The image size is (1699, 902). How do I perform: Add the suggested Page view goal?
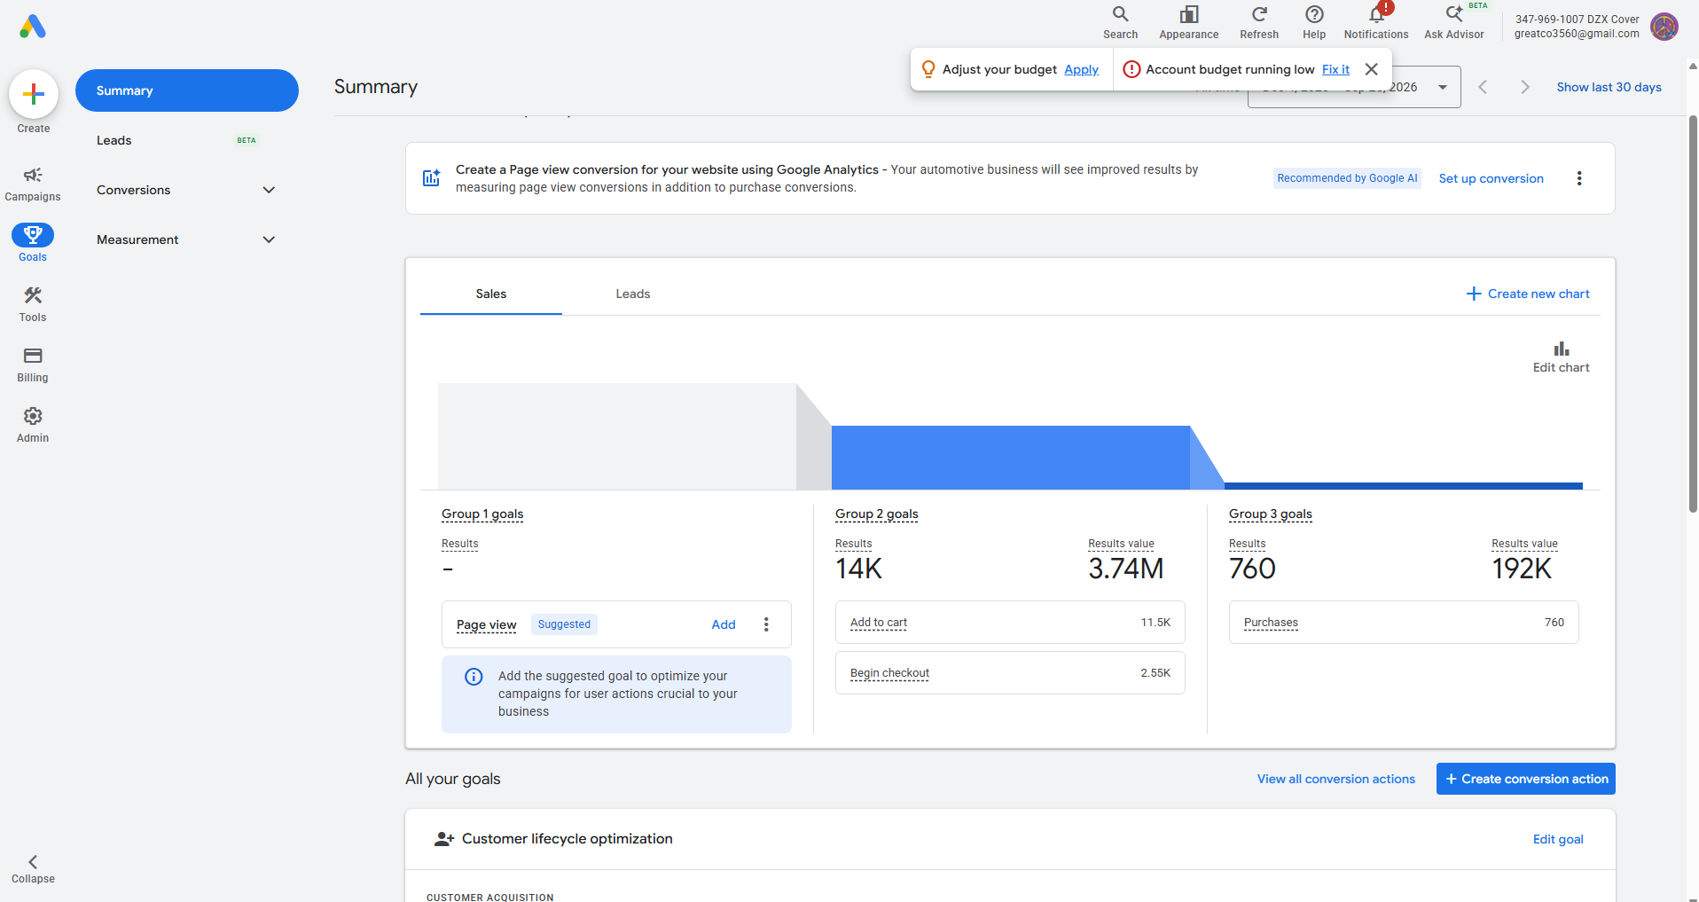(x=724, y=624)
